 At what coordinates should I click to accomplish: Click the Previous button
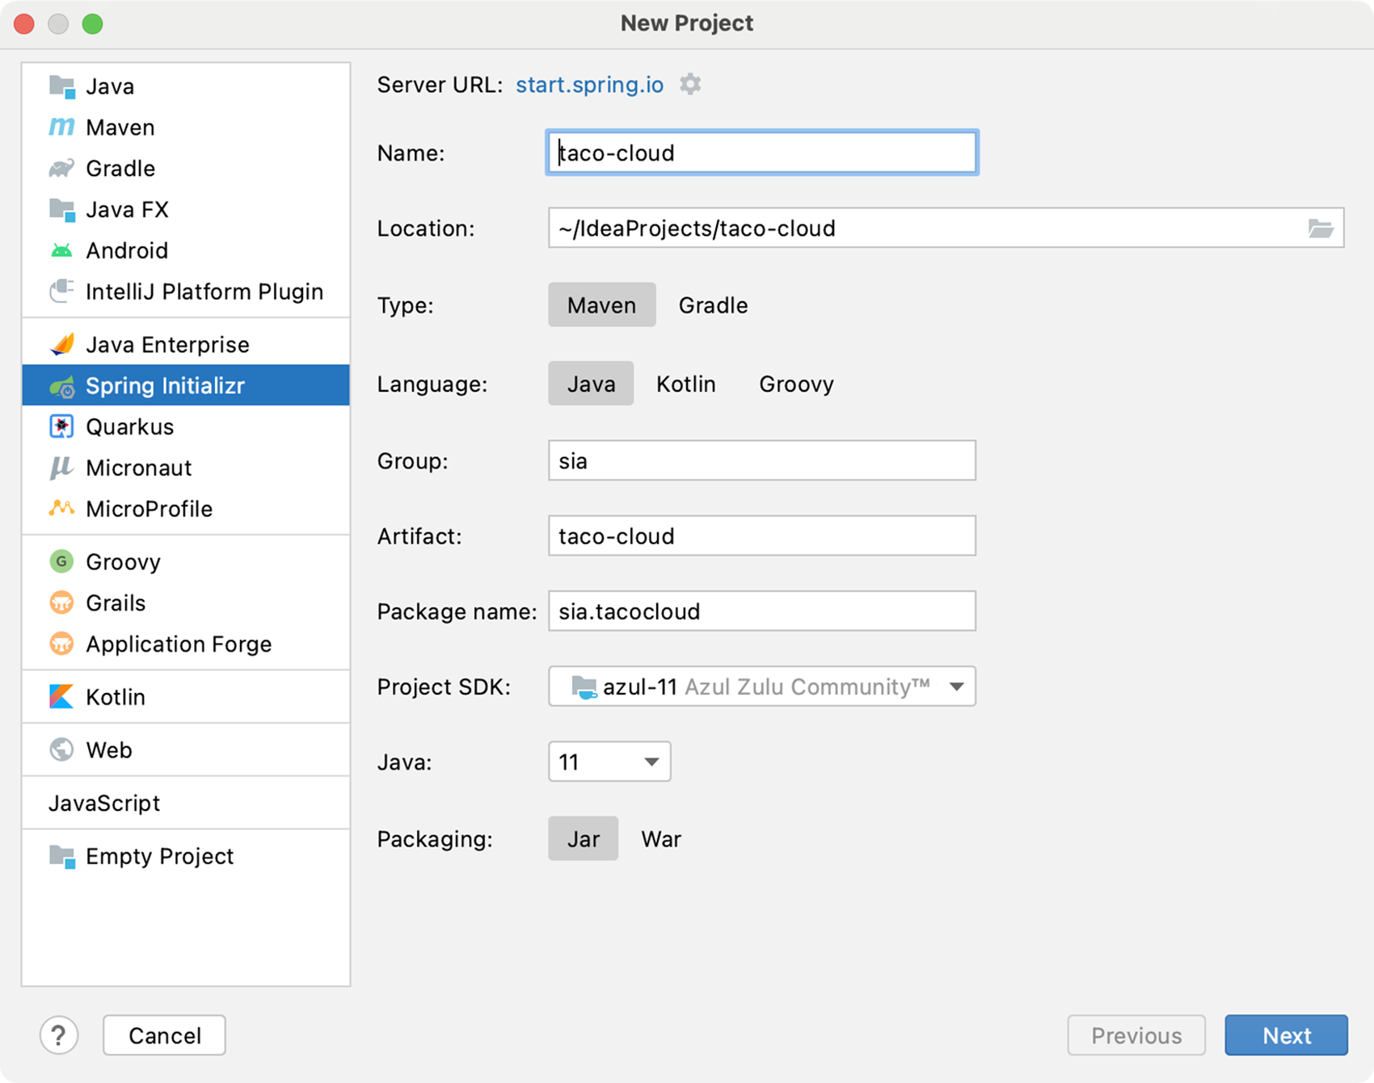(x=1136, y=1035)
